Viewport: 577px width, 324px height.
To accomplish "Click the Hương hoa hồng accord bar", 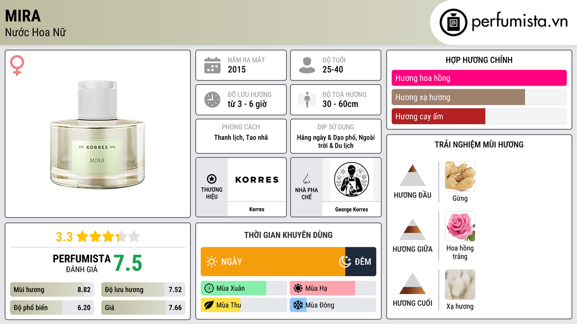I will (x=479, y=78).
